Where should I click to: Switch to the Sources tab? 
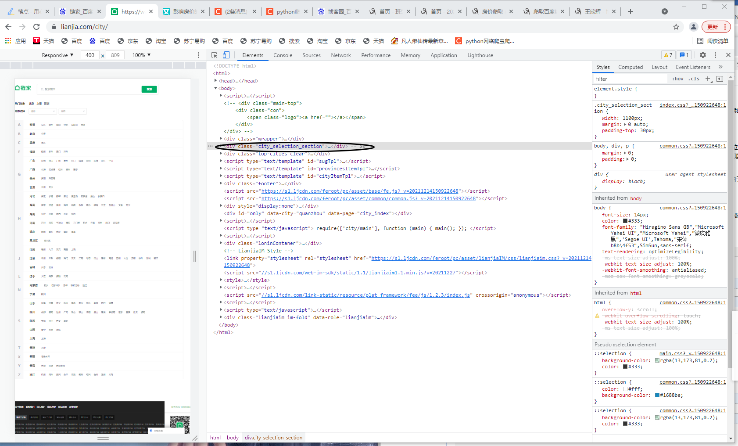tap(312, 55)
